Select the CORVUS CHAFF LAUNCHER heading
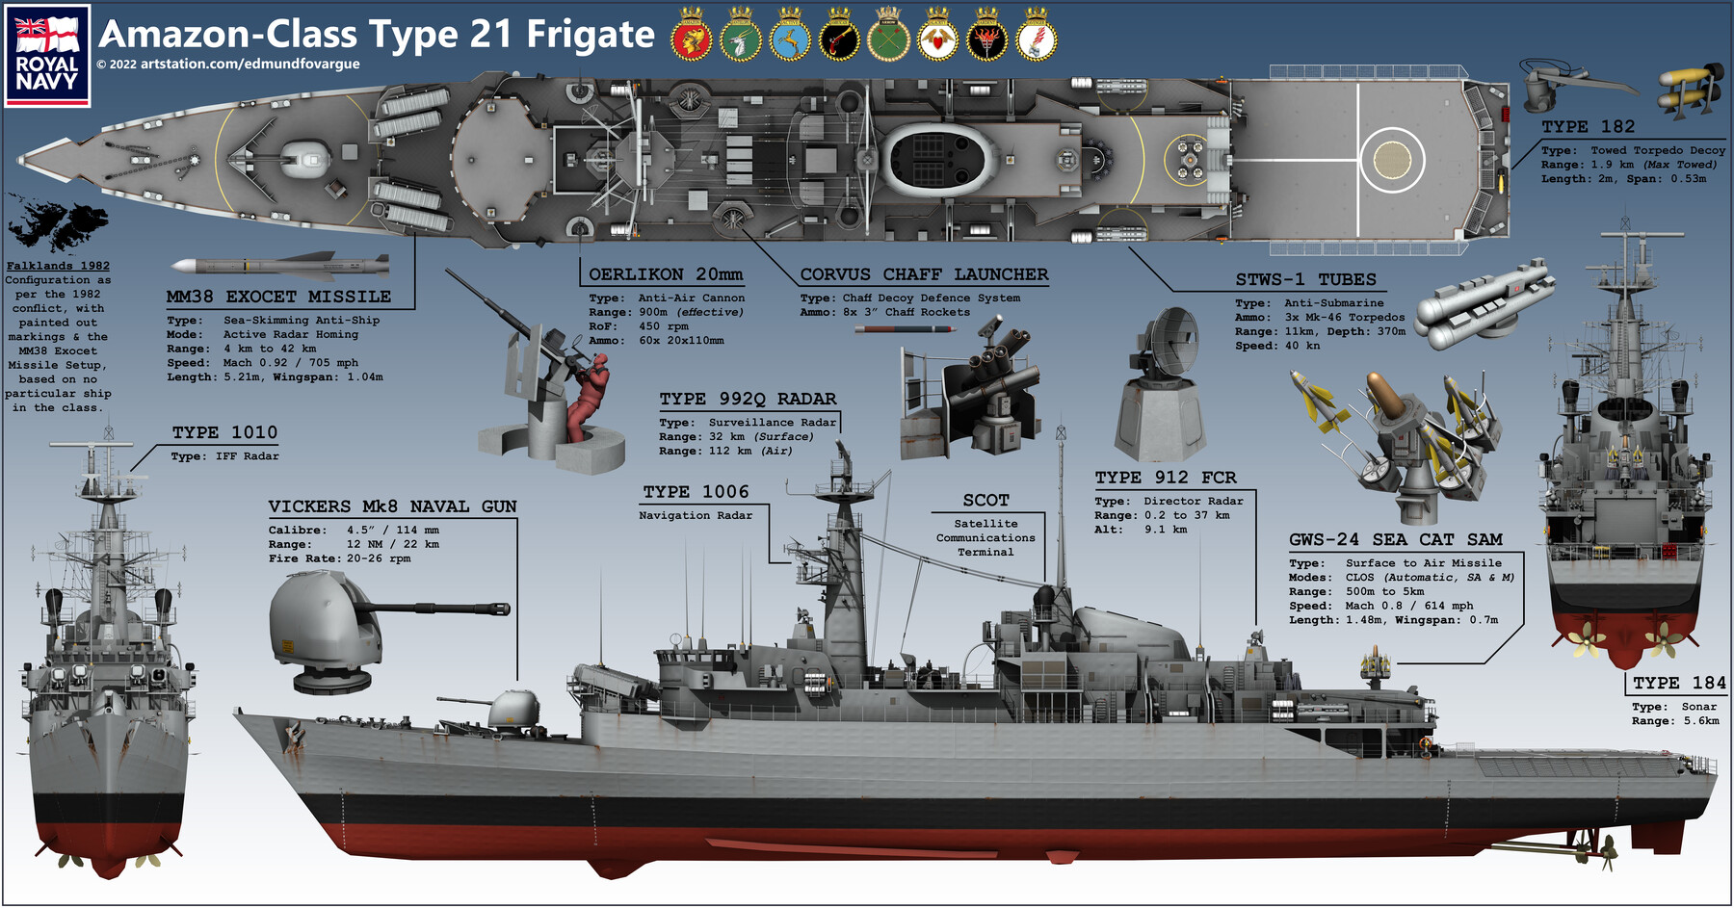 pyautogui.click(x=925, y=274)
